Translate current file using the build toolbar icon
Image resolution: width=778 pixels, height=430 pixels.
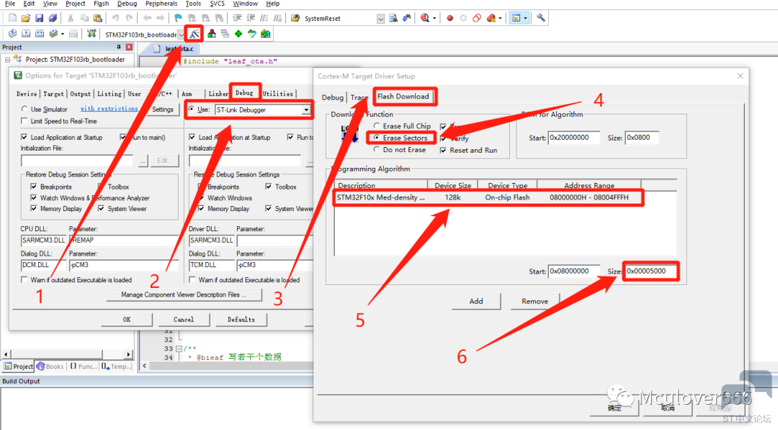pos(12,34)
